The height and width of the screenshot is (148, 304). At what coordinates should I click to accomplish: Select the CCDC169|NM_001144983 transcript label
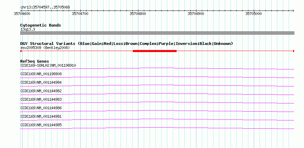[41, 99]
